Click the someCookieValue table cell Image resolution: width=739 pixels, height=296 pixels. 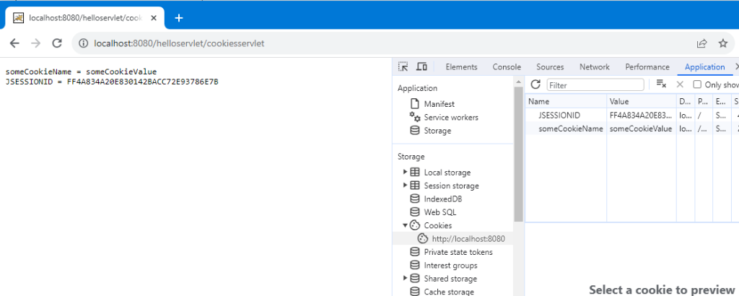click(x=642, y=129)
